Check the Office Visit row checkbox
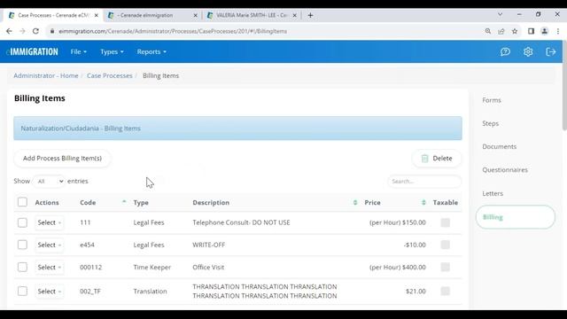The width and height of the screenshot is (567, 319). (x=22, y=268)
